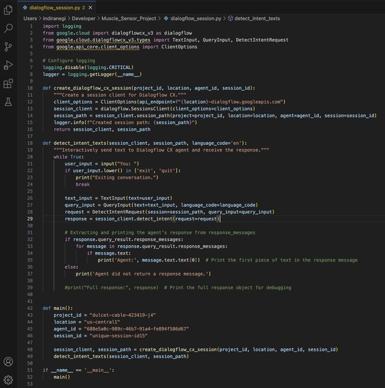The height and width of the screenshot is (388, 385).
Task: Click the 'import logging' line of code
Action: (62, 26)
